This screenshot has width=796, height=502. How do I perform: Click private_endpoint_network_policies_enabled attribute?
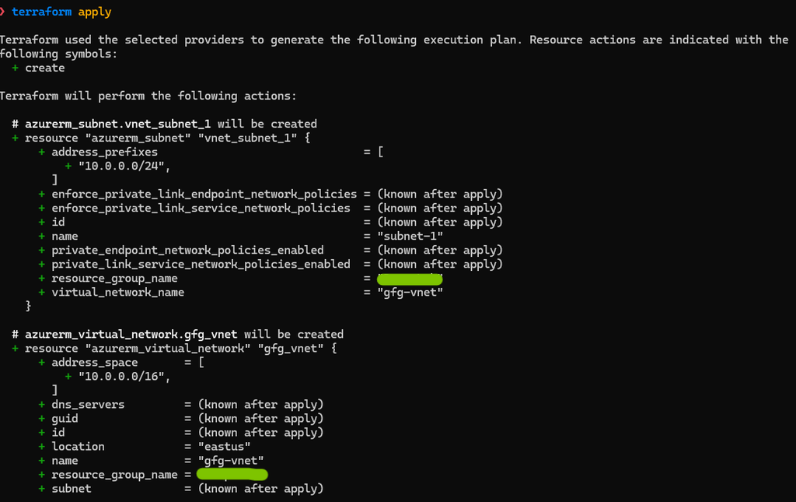tap(187, 250)
